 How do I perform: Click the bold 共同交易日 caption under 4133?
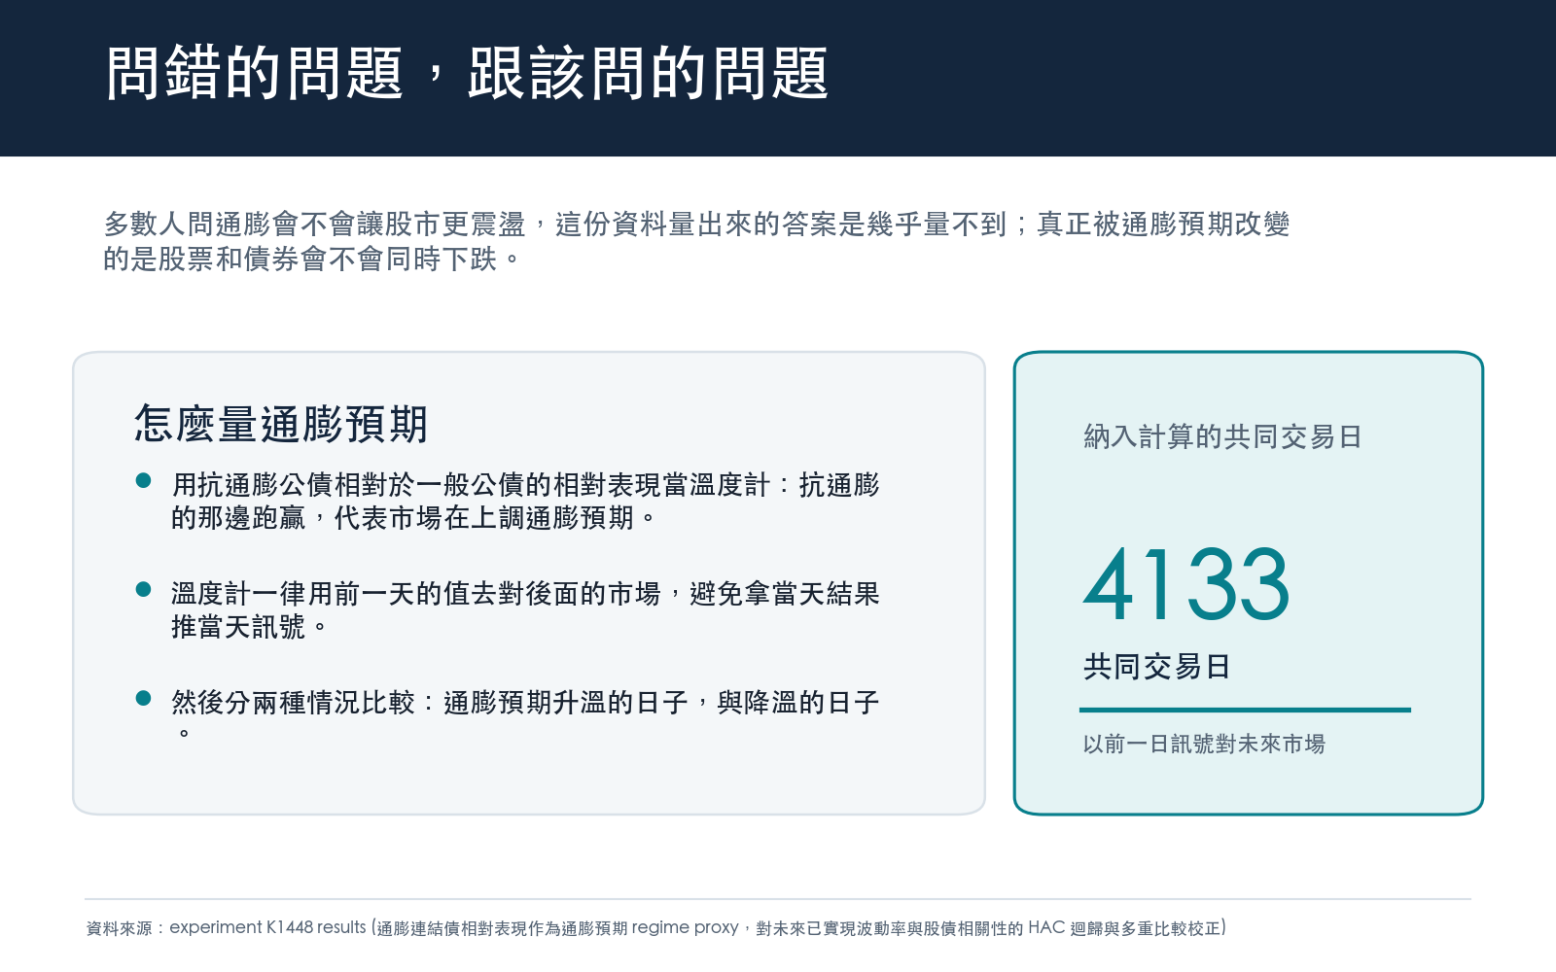click(1157, 667)
